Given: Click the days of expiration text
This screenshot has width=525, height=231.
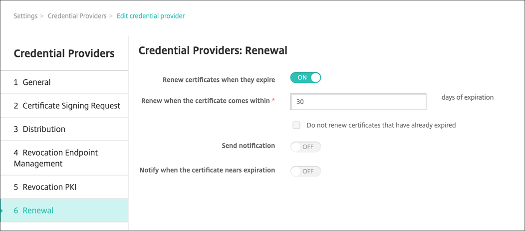Looking at the screenshot, I should 468,97.
